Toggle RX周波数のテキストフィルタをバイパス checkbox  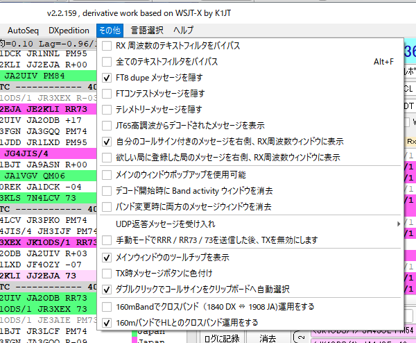click(250, 46)
